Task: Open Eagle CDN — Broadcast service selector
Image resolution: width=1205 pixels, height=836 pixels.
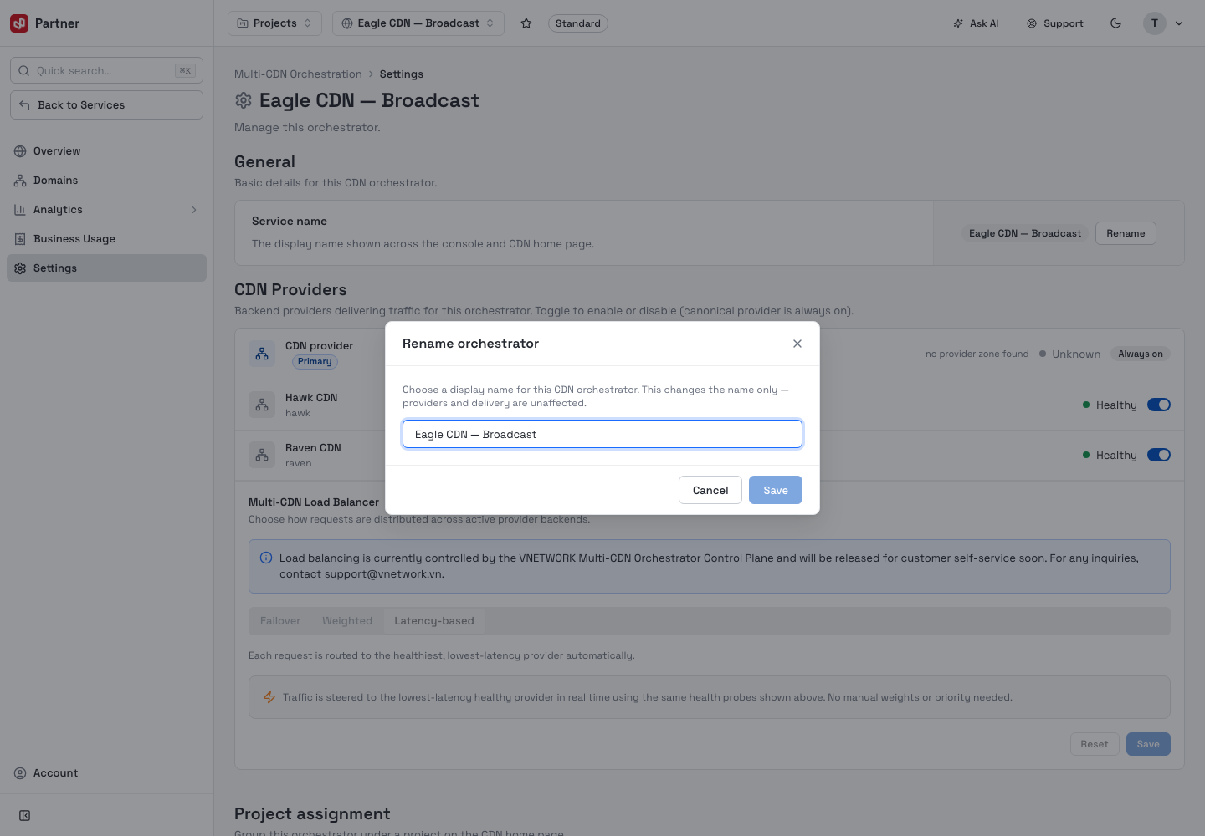Action: (x=418, y=23)
